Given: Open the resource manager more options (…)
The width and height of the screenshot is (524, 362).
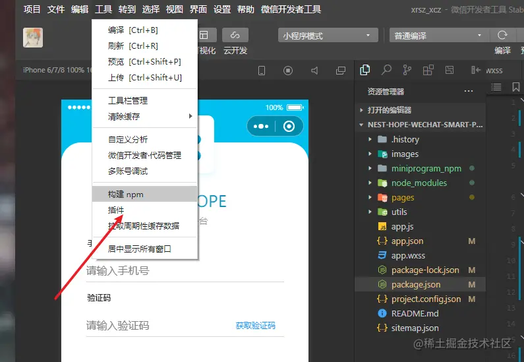Looking at the screenshot, I should (x=469, y=91).
